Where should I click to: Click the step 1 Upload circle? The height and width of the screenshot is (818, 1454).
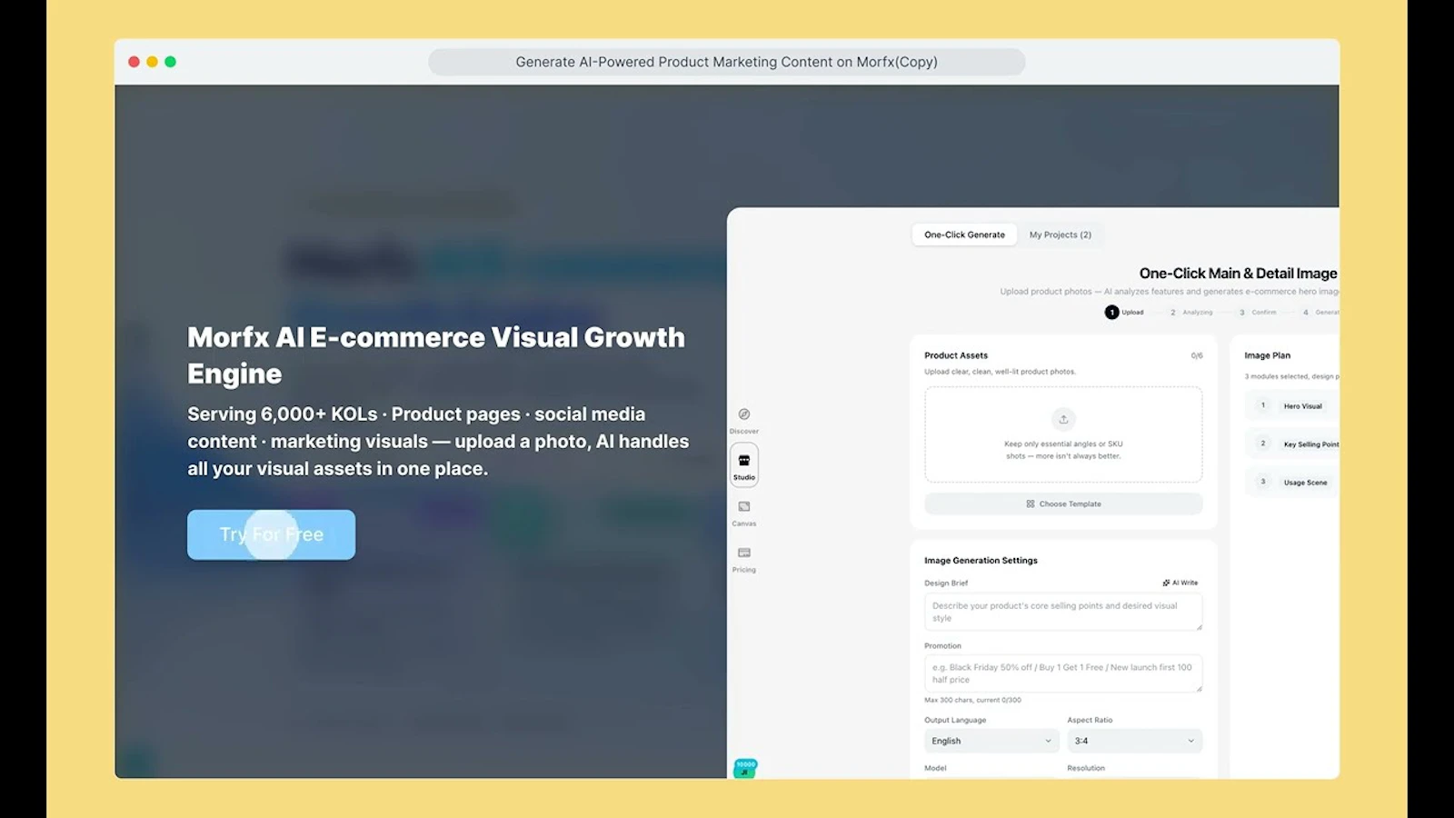(1111, 312)
